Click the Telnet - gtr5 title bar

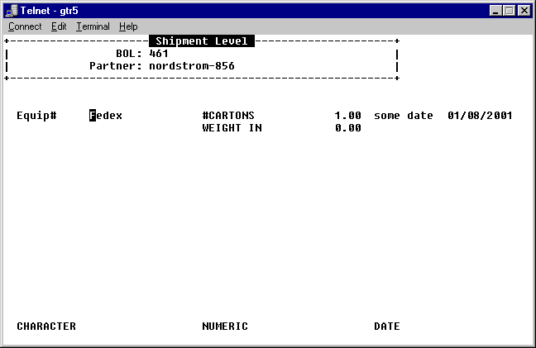point(248,10)
